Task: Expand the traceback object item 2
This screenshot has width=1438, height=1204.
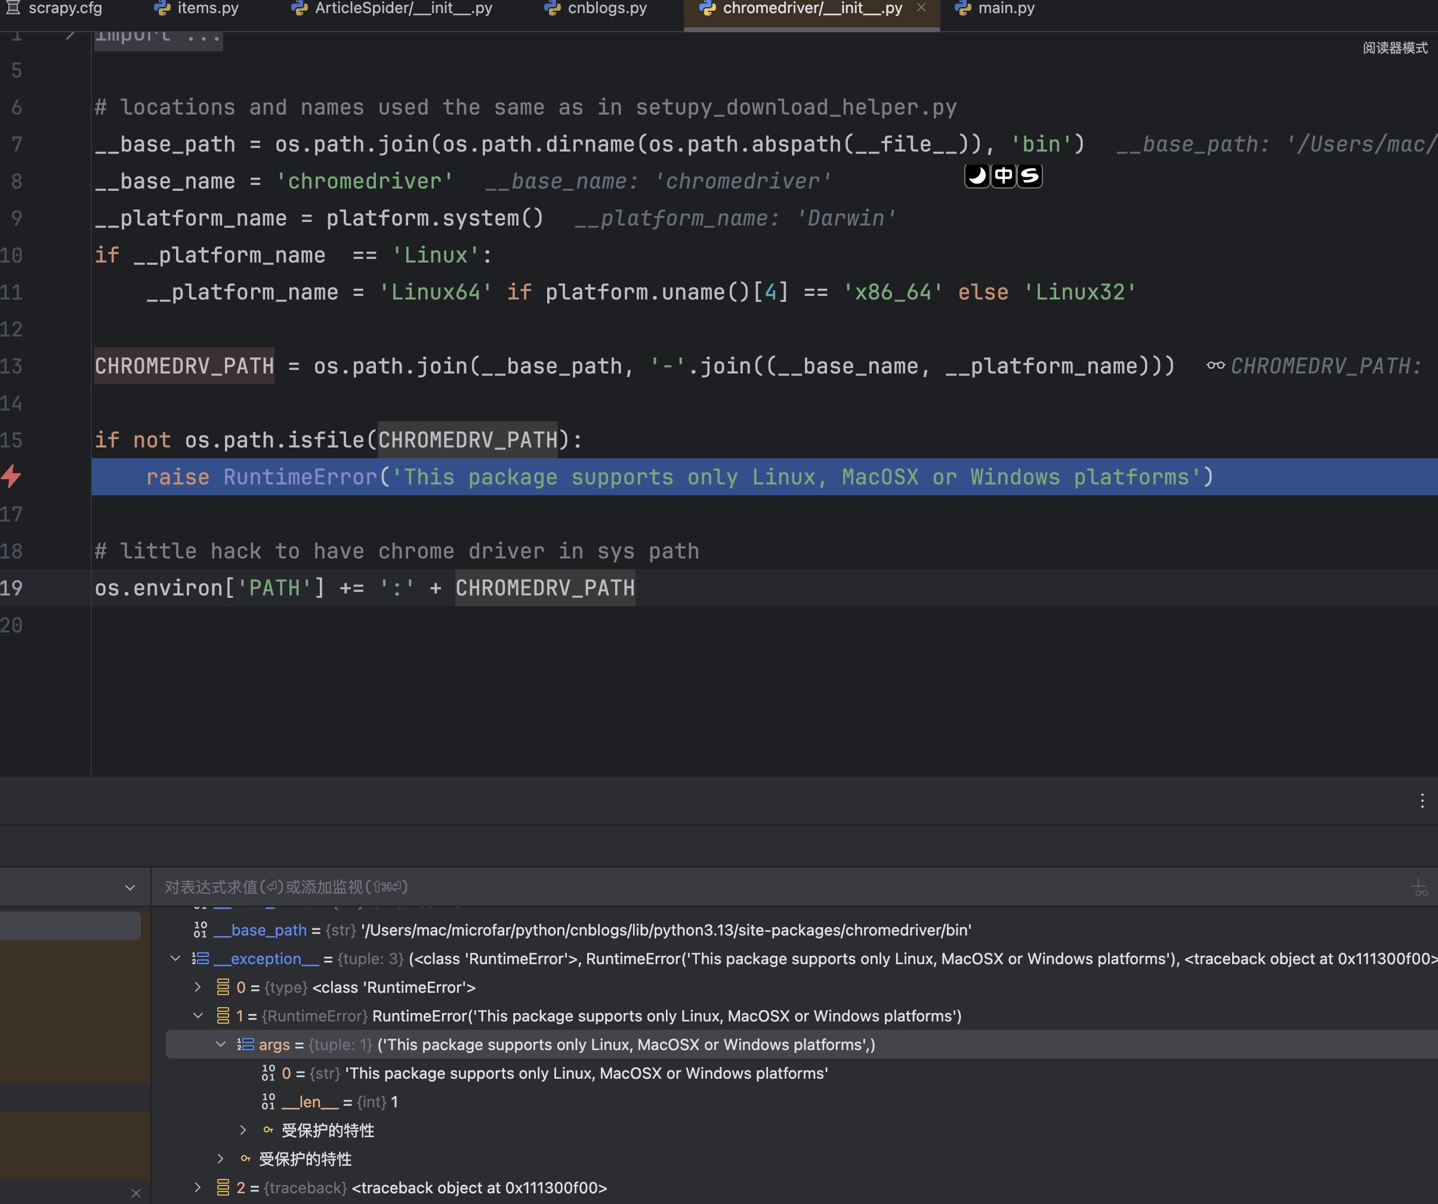Action: click(198, 1187)
